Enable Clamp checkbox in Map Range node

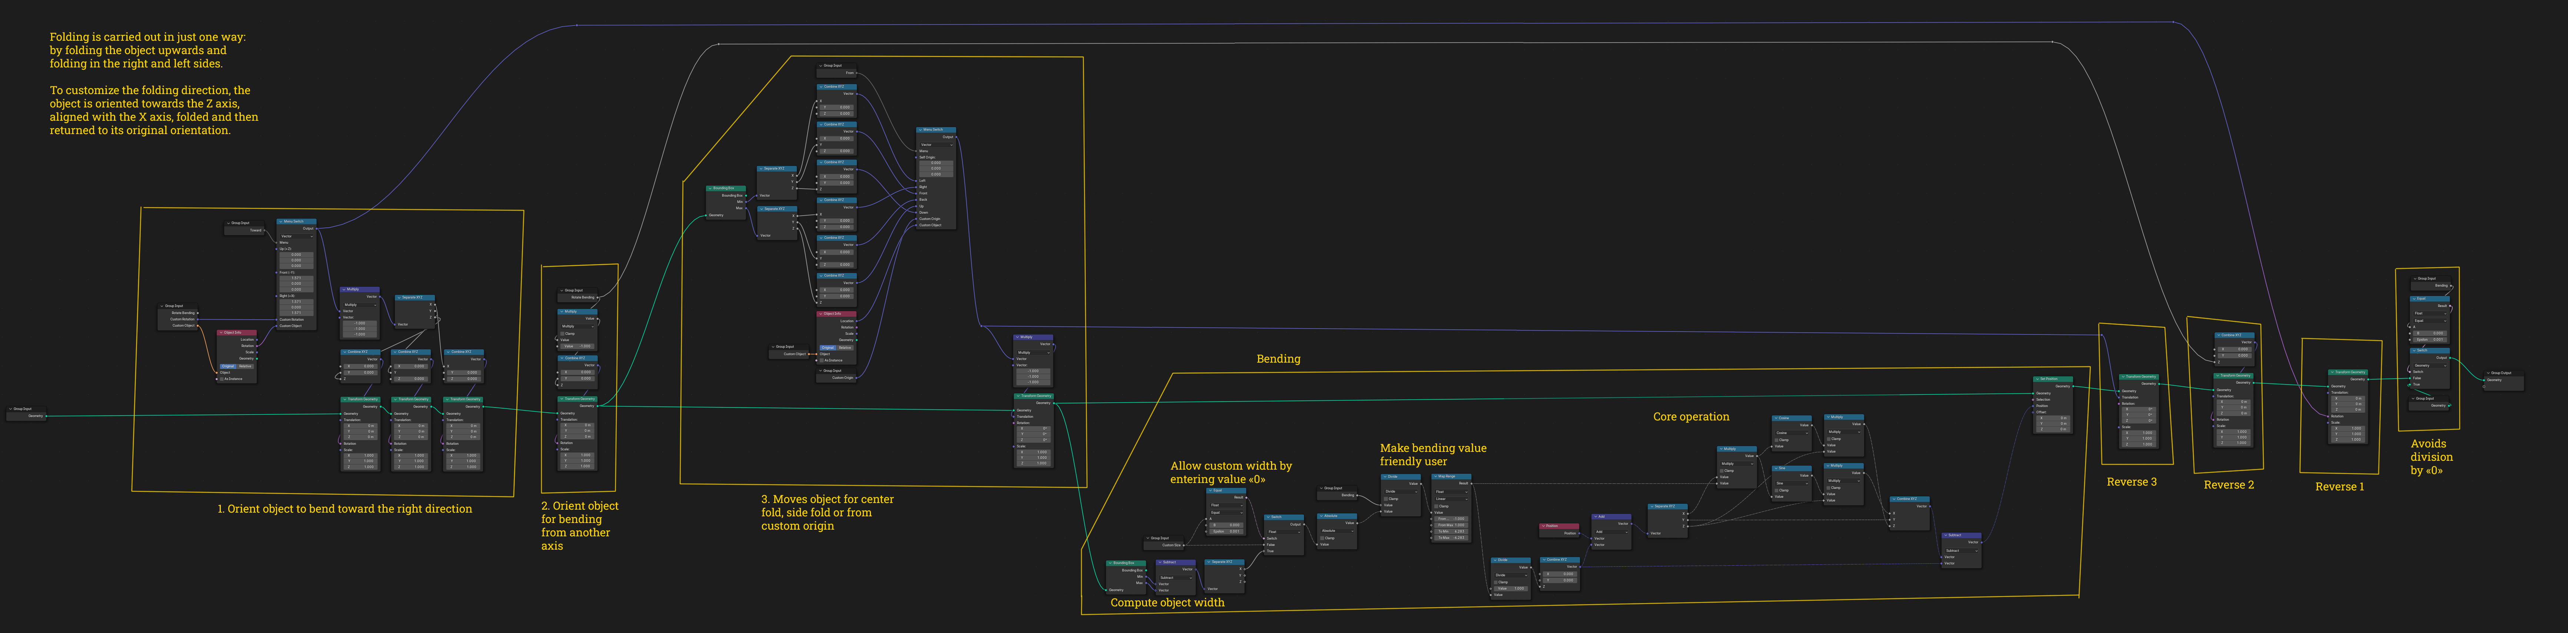pos(1437,506)
